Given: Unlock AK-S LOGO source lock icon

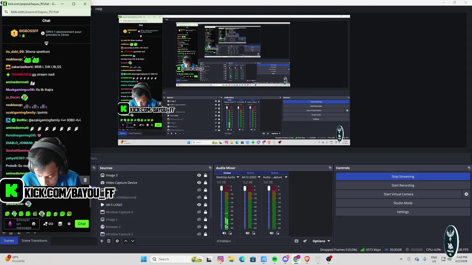Looking at the screenshot, I should point(205,205).
